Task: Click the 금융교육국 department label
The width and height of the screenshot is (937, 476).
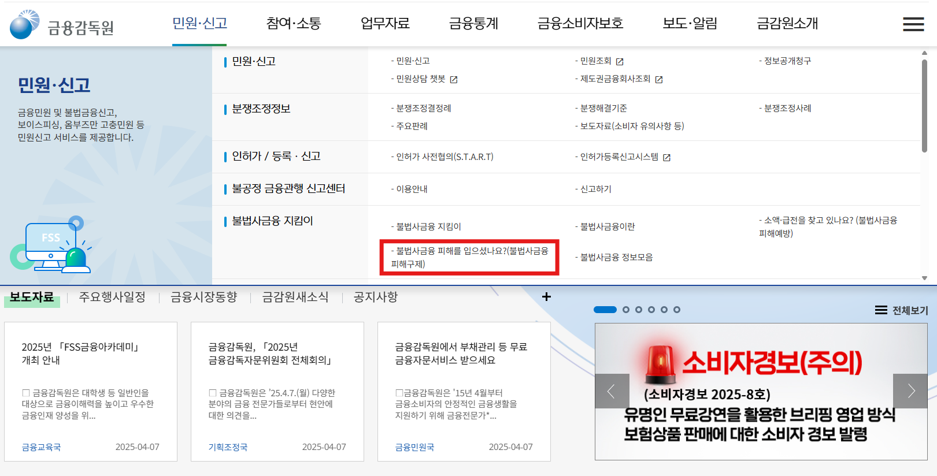Action: pyautogui.click(x=41, y=447)
